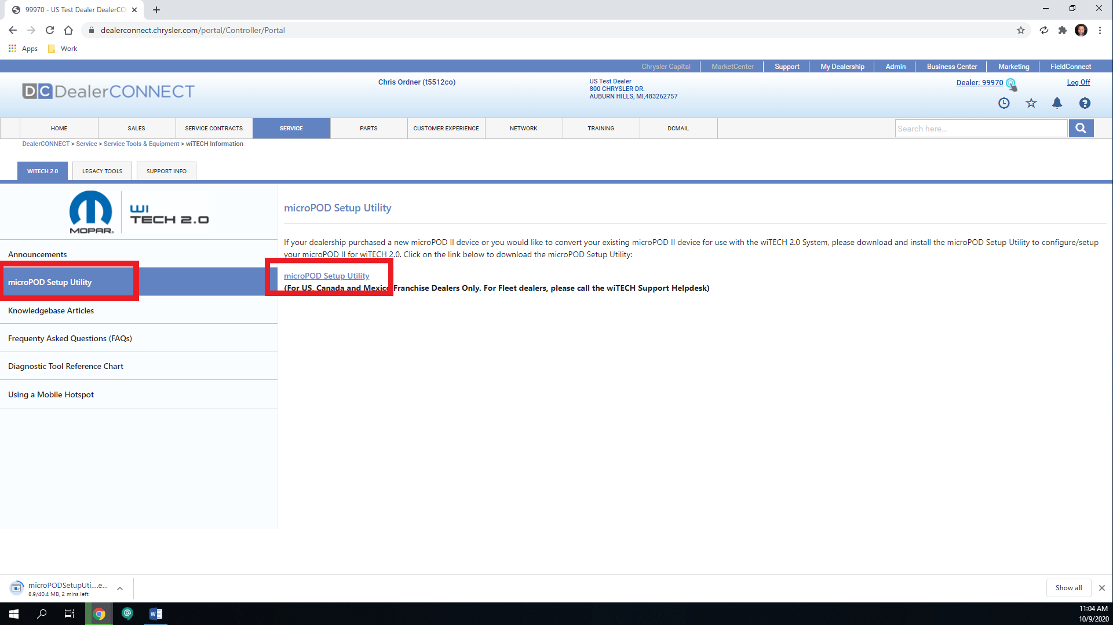Image resolution: width=1113 pixels, height=625 pixels.
Task: Click Service Tools & Equipment breadcrumb
Action: (141, 144)
